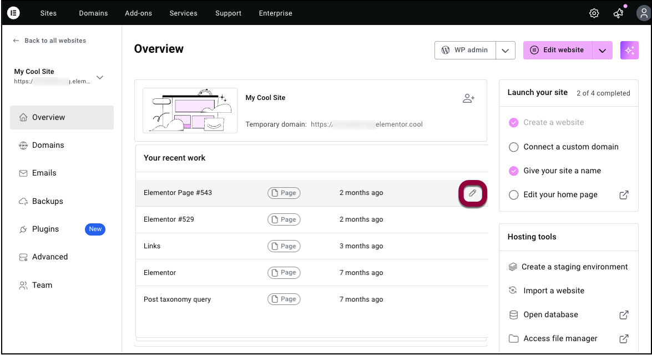This screenshot has width=652, height=355.
Task: Click the database icon in Hosting tools
Action: point(513,315)
